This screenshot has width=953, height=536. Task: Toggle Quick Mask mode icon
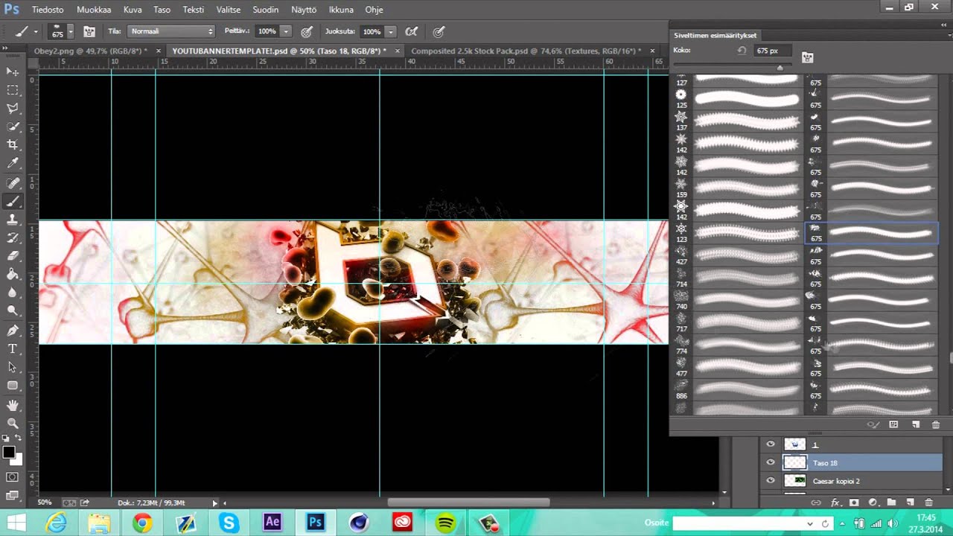pyautogui.click(x=13, y=476)
